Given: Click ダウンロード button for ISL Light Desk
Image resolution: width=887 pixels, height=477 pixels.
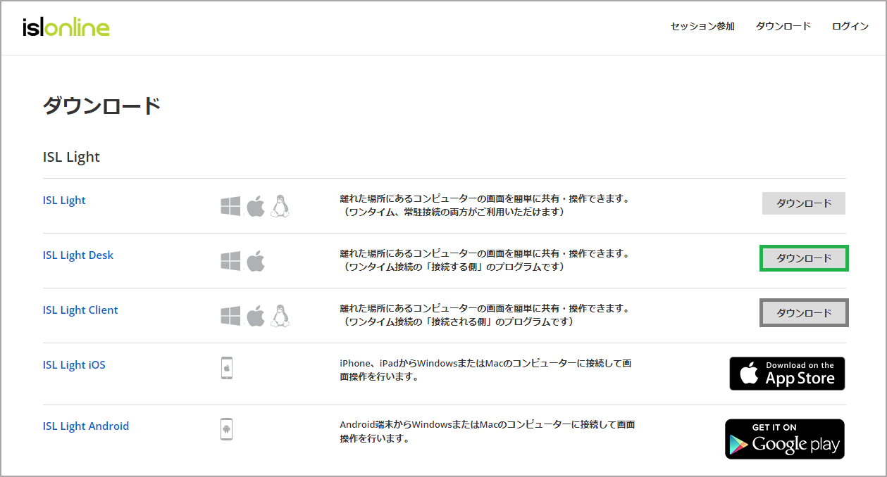Looking at the screenshot, I should 804,258.
